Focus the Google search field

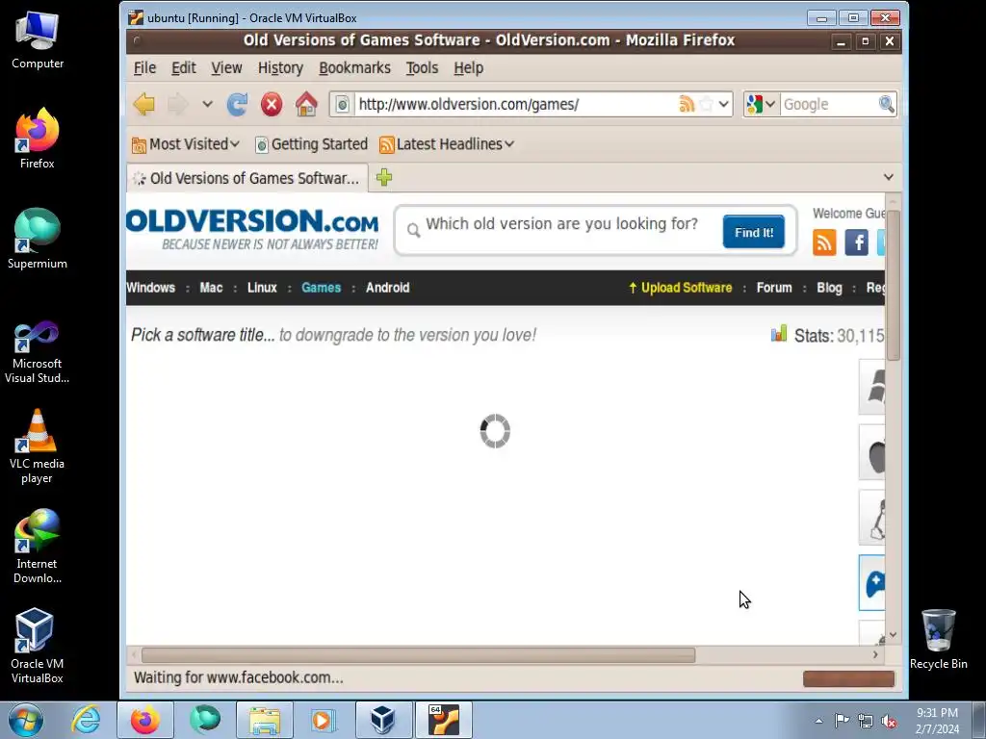click(x=829, y=104)
